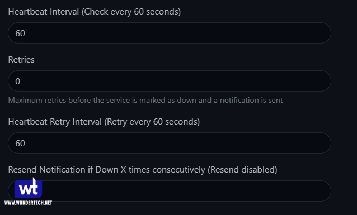Place cursor on 60 in Retry Interval

click(20, 143)
